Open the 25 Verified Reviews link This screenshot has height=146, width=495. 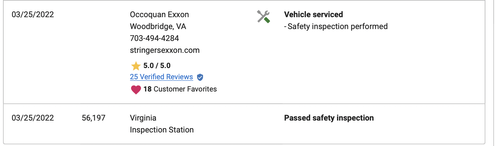162,77
